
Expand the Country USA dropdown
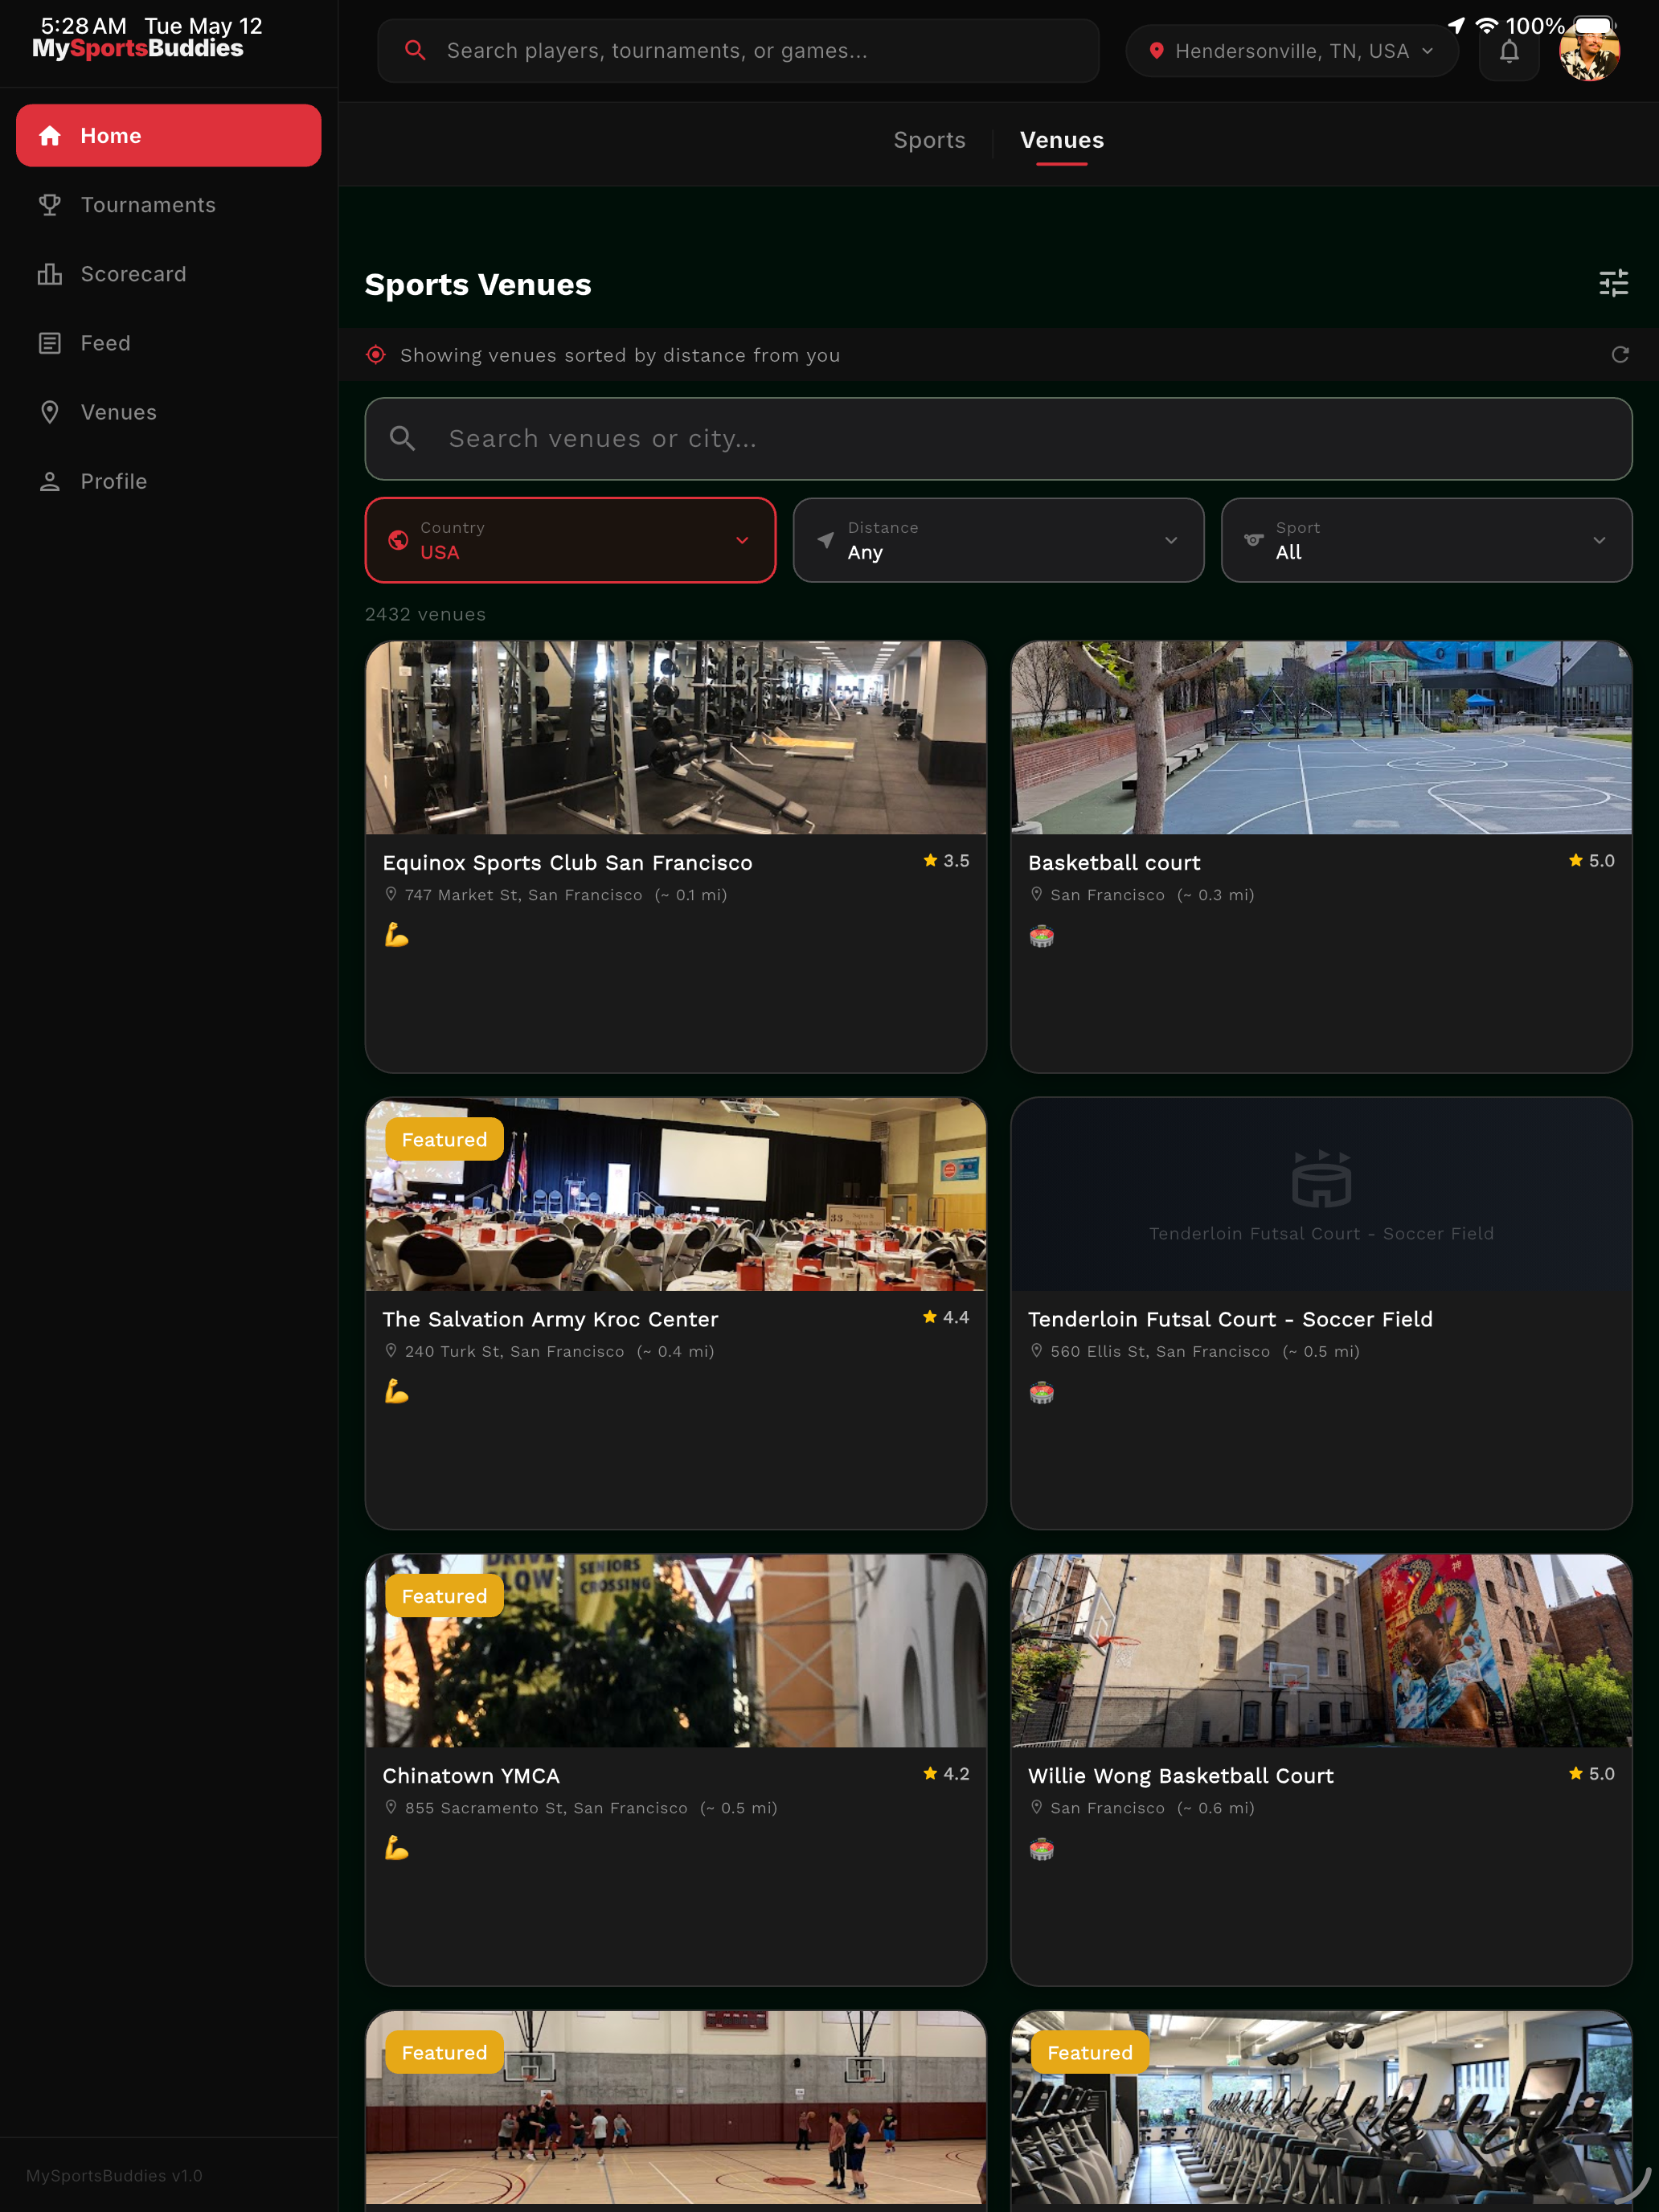tap(570, 540)
